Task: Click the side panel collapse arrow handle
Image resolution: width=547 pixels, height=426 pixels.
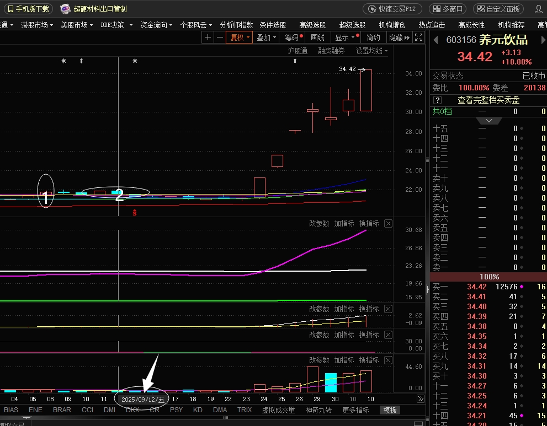Action: (428, 289)
